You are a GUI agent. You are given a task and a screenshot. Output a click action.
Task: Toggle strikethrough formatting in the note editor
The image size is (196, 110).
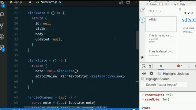coord(192,13)
